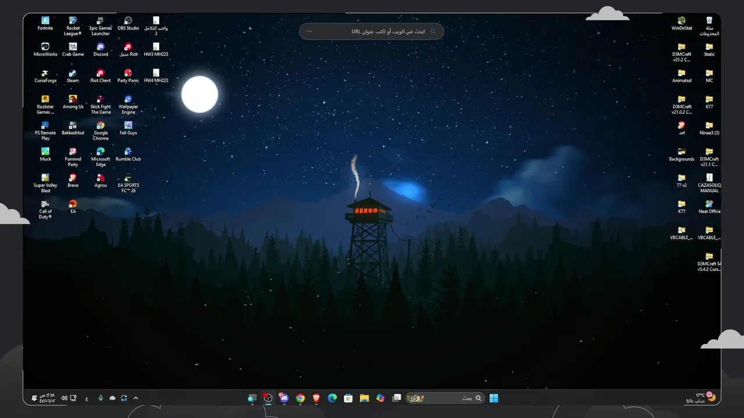Viewport: 744px width, 418px height.
Task: Open the volume control in tray
Action: 64,398
